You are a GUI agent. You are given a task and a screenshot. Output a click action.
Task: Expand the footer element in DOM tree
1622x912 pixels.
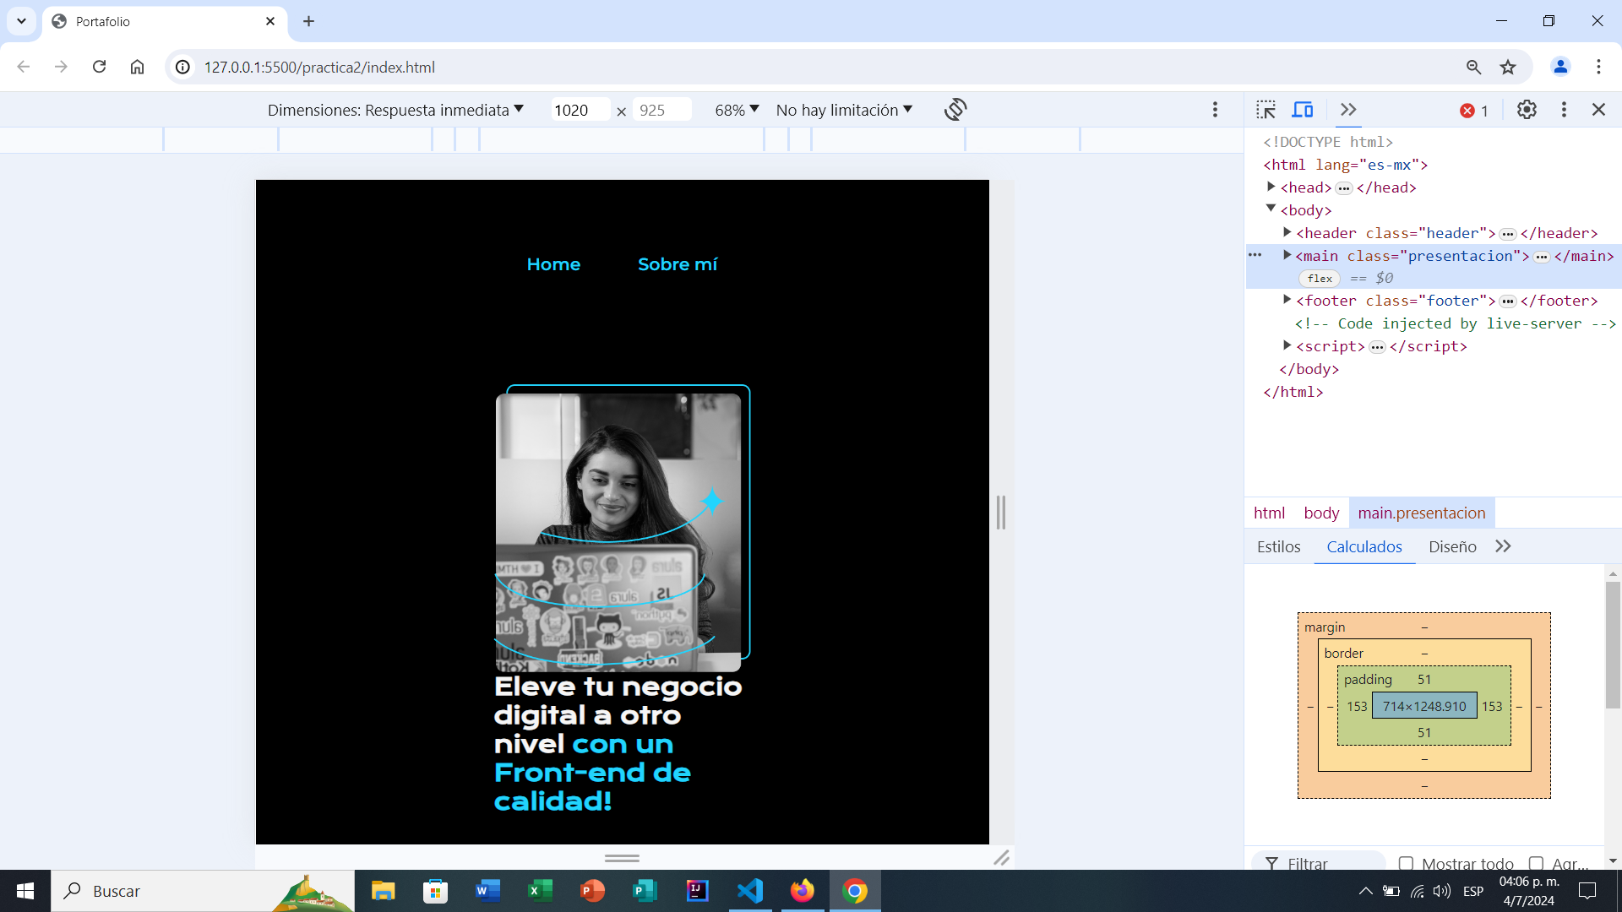1287,301
